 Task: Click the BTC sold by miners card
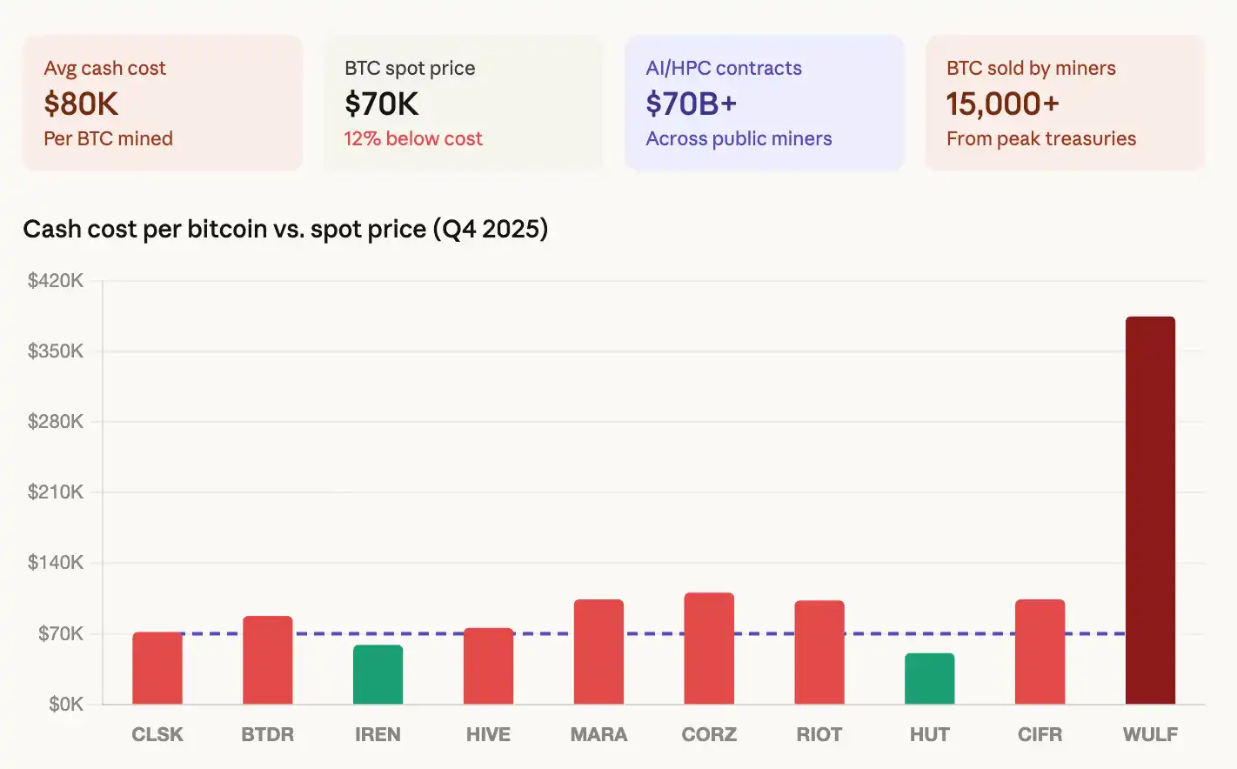pyautogui.click(x=1065, y=103)
